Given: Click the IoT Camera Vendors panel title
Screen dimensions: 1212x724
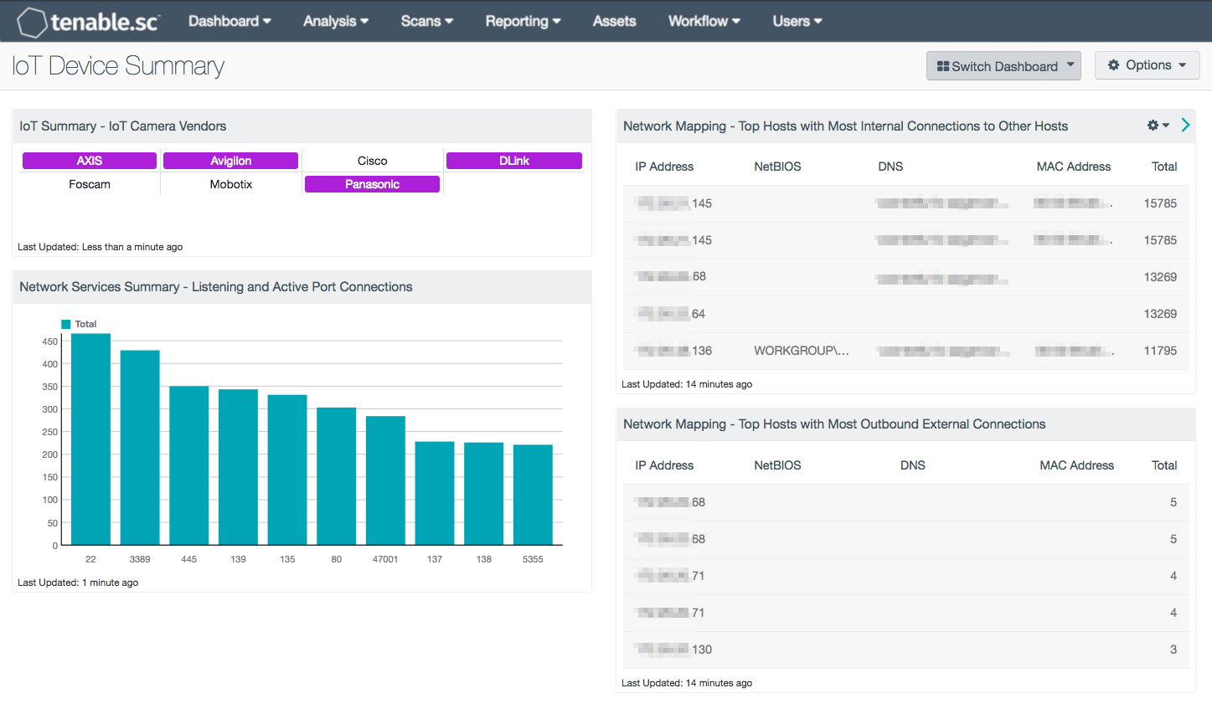Looking at the screenshot, I should (123, 126).
